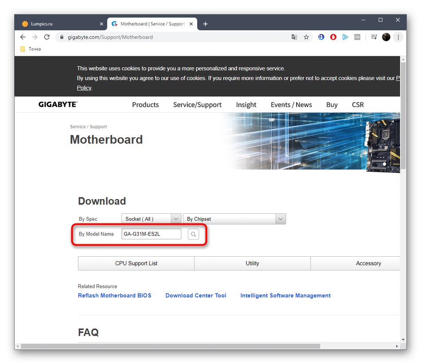Click the CPU Support List button
This screenshot has width=421, height=364.
tap(136, 263)
